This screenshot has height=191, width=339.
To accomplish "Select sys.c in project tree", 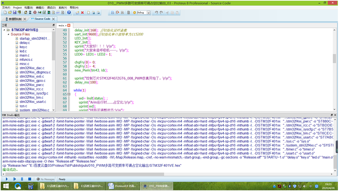I will [23, 106].
